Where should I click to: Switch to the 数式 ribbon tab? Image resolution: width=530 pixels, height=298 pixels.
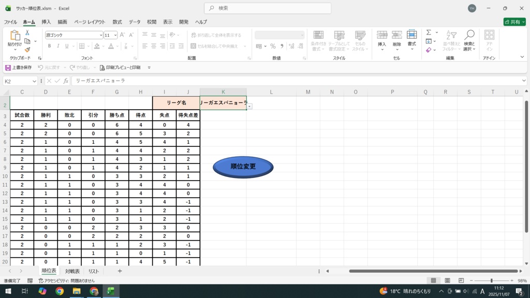pyautogui.click(x=117, y=22)
